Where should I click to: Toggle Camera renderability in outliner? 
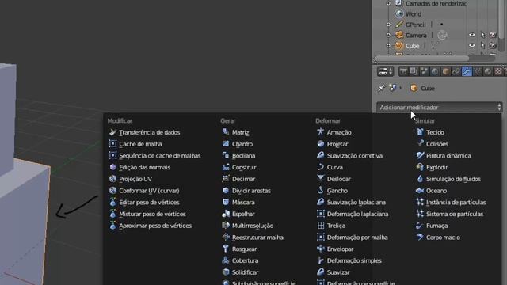click(x=493, y=35)
